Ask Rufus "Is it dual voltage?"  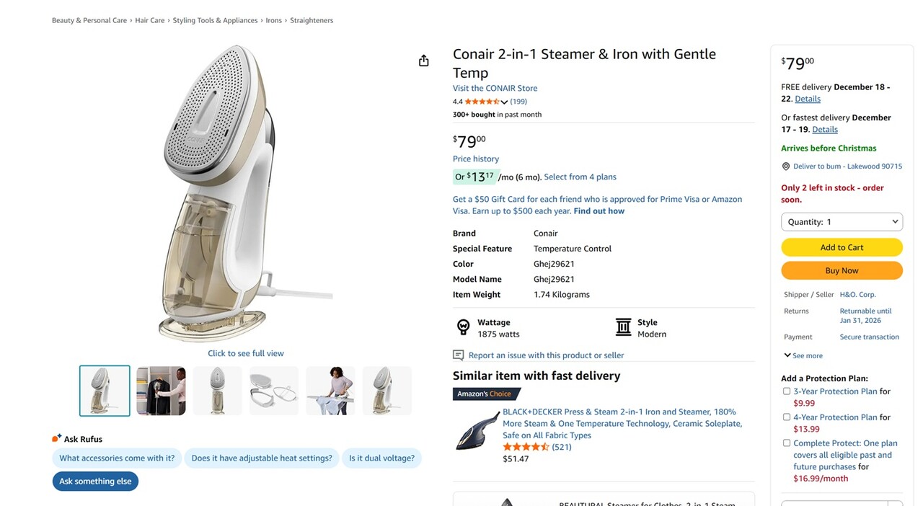coord(381,458)
